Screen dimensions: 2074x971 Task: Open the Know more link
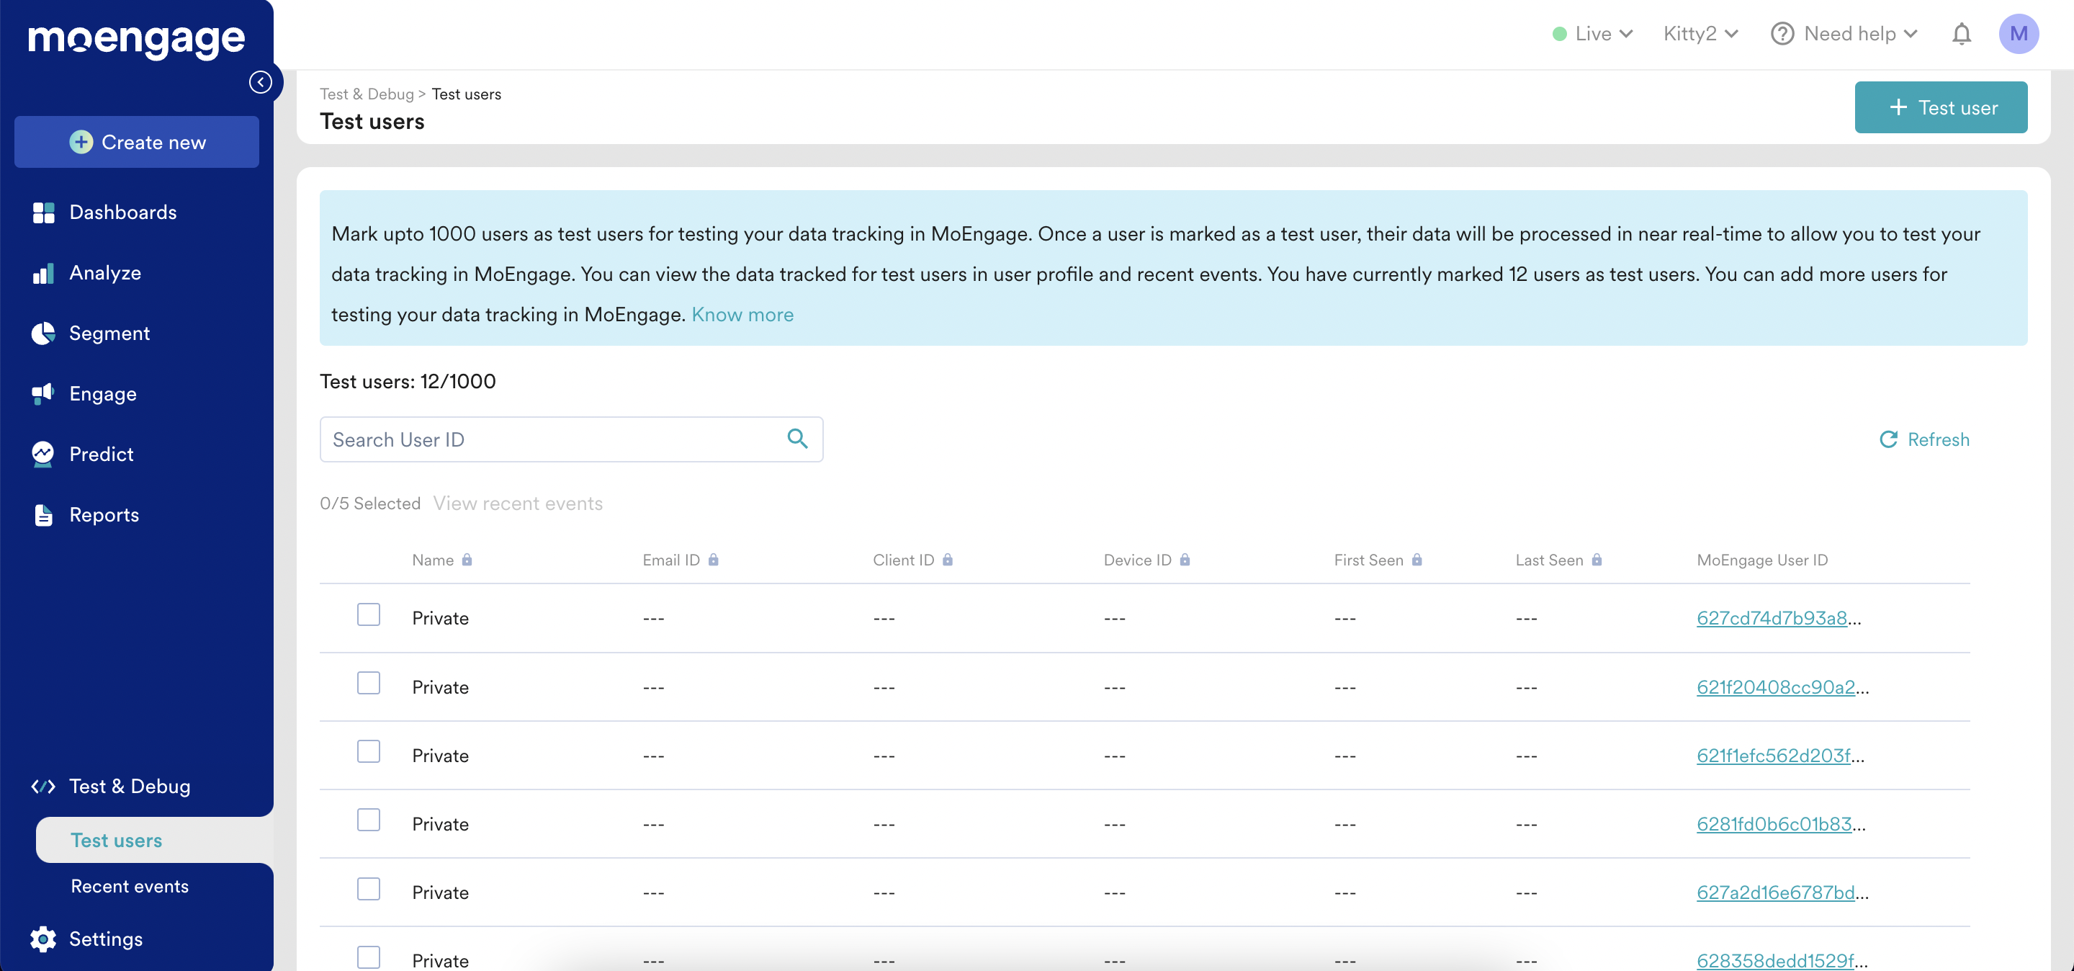pyautogui.click(x=742, y=315)
